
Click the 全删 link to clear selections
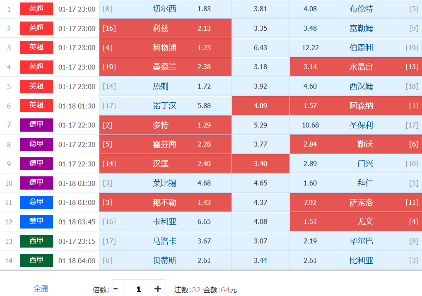pyautogui.click(x=41, y=289)
